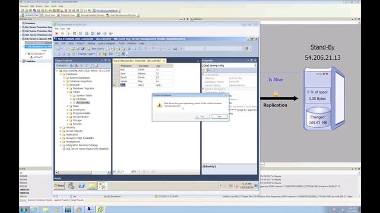Click the red power-off icon in VM console toolbar

tap(56, 34)
